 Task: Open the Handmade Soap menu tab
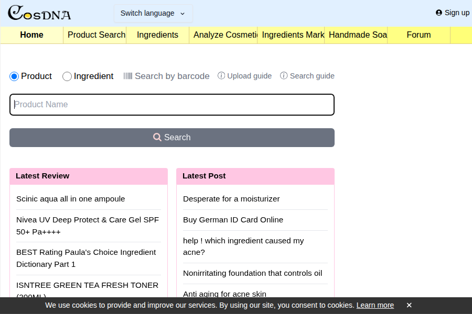pos(356,35)
